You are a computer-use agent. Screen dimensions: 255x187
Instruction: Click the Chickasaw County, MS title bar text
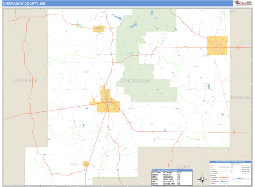(x=24, y=3)
